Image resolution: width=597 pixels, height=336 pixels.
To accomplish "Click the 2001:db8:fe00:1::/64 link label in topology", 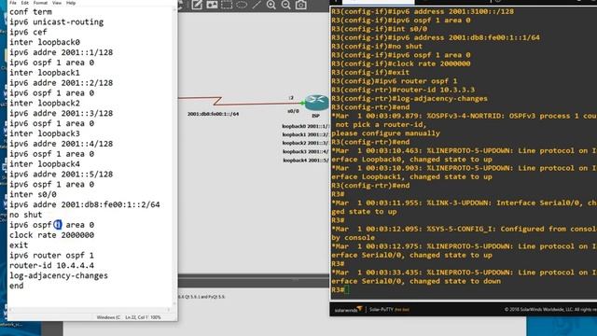I will (214, 114).
